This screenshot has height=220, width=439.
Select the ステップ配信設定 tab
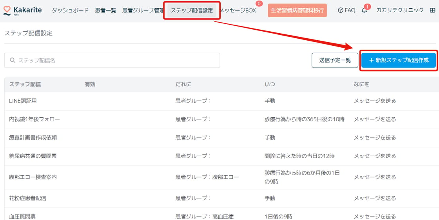(x=192, y=11)
